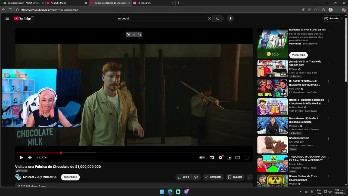The image size is (348, 196).
Task: Open the YouTube guide hamburger menu
Action: tap(7, 19)
